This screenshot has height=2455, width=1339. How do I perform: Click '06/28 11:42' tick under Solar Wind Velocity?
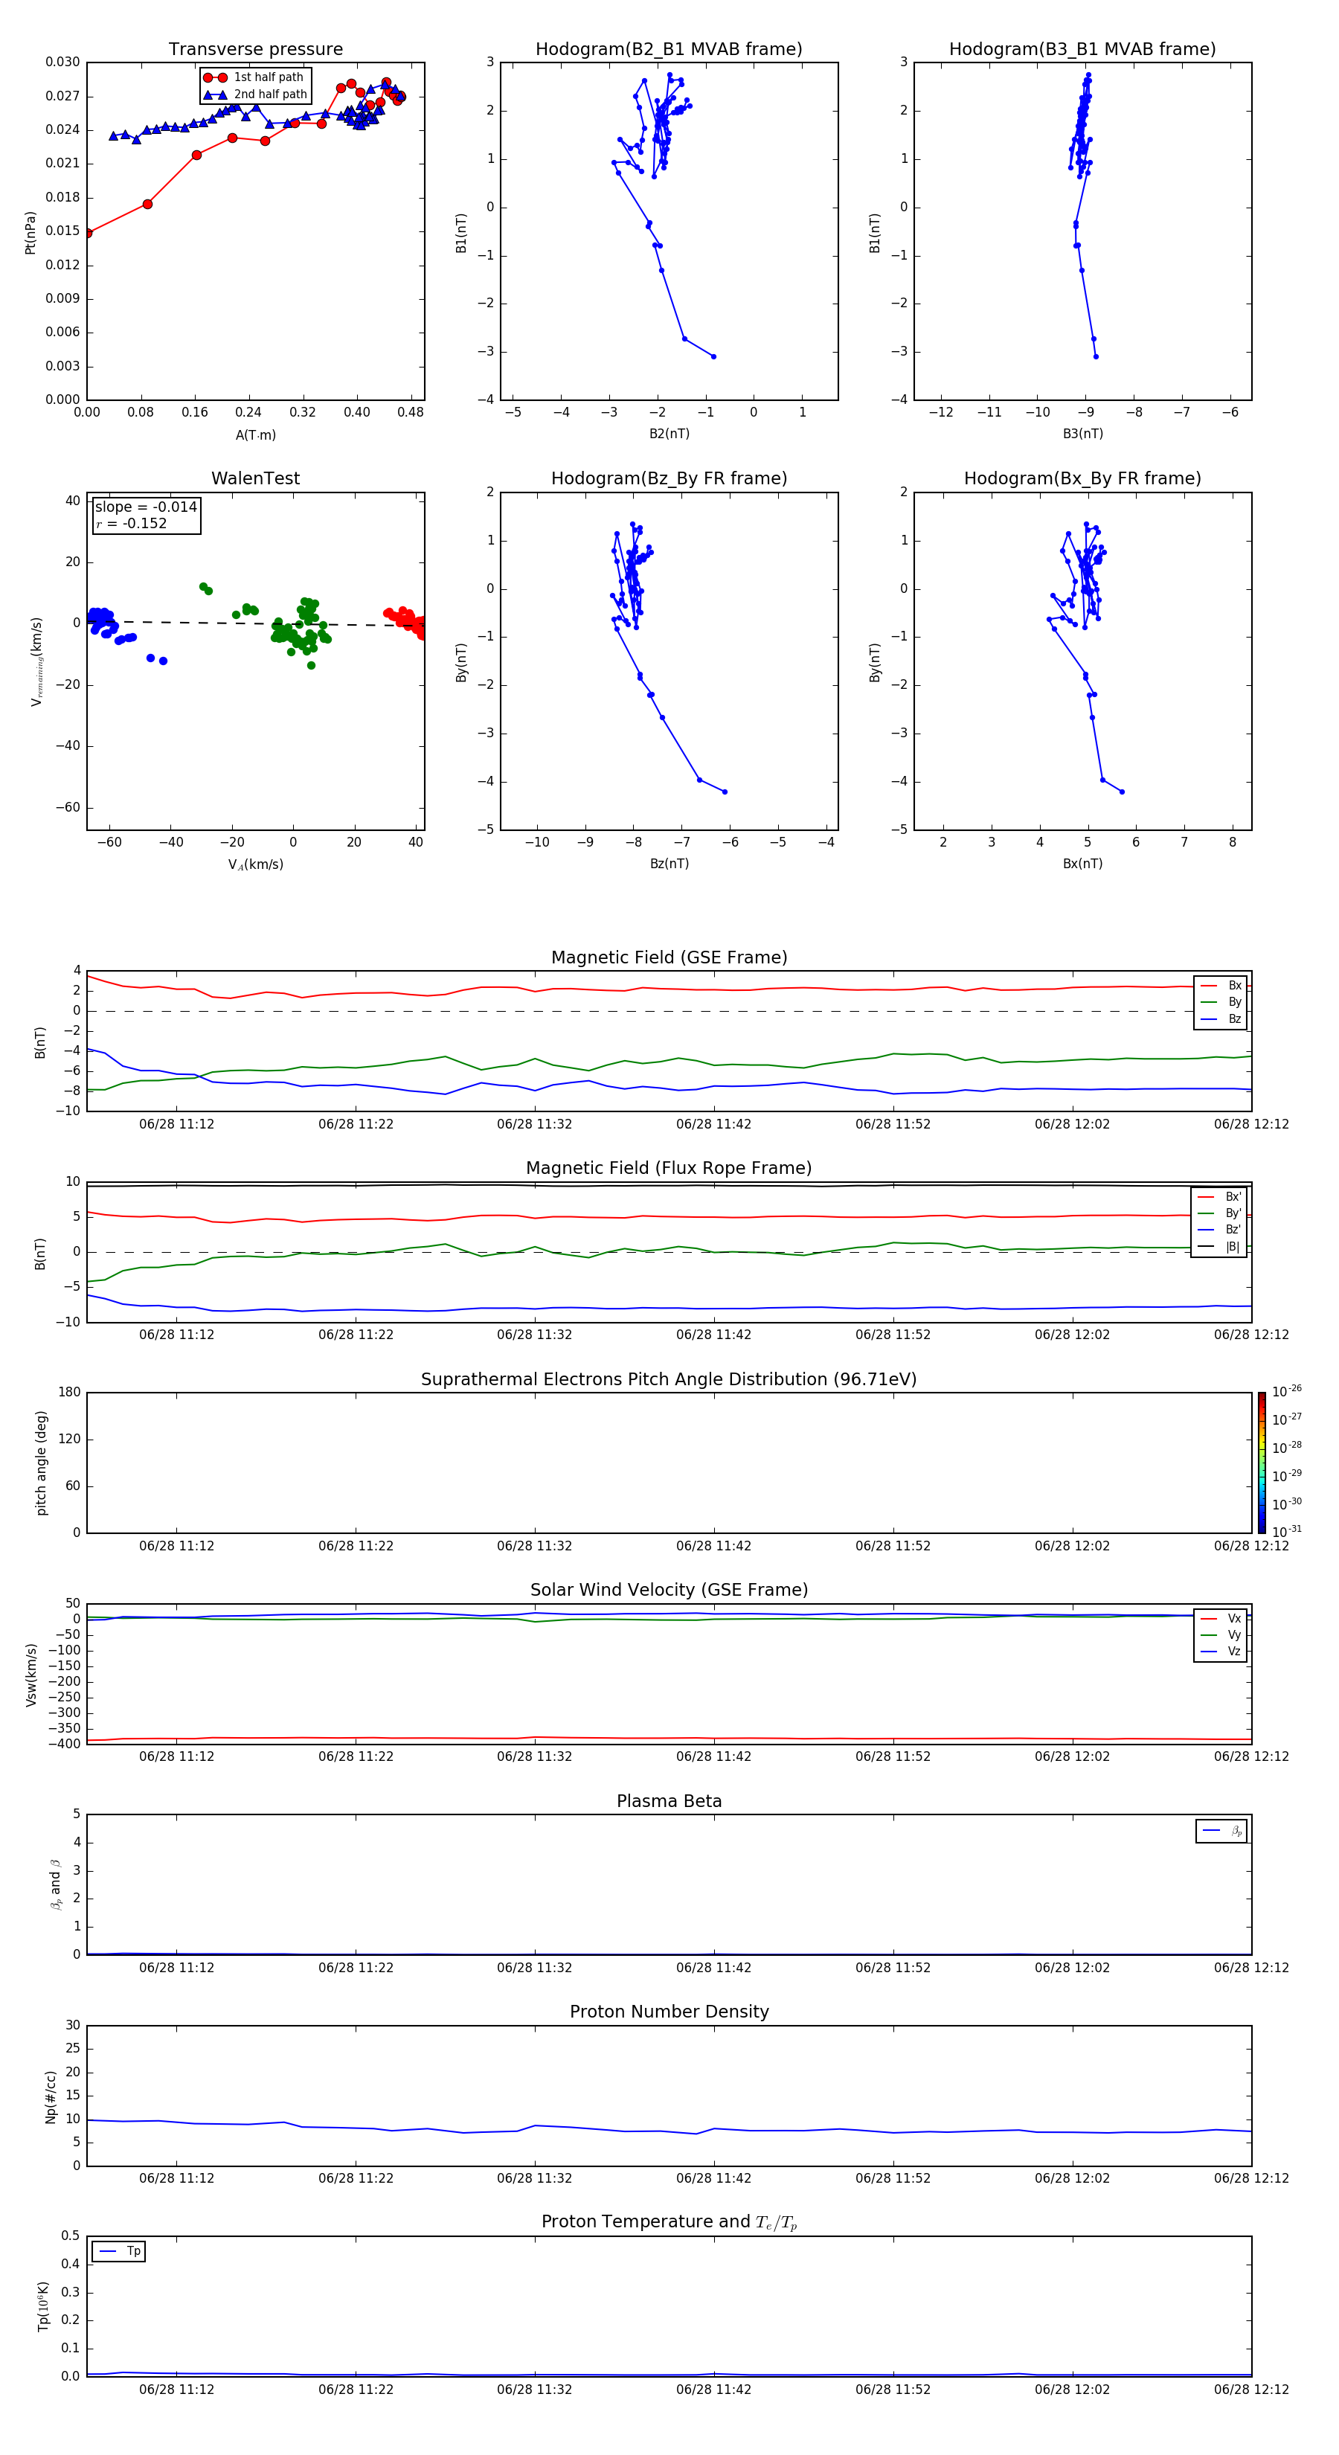tap(714, 1756)
